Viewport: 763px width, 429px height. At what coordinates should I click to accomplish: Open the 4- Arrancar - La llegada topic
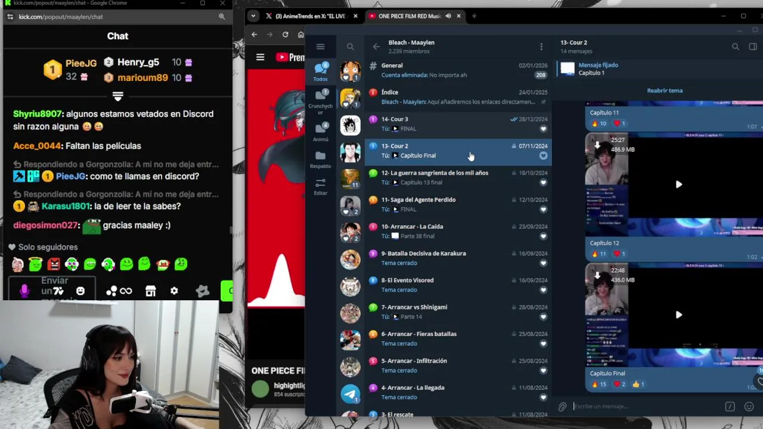[458, 392]
